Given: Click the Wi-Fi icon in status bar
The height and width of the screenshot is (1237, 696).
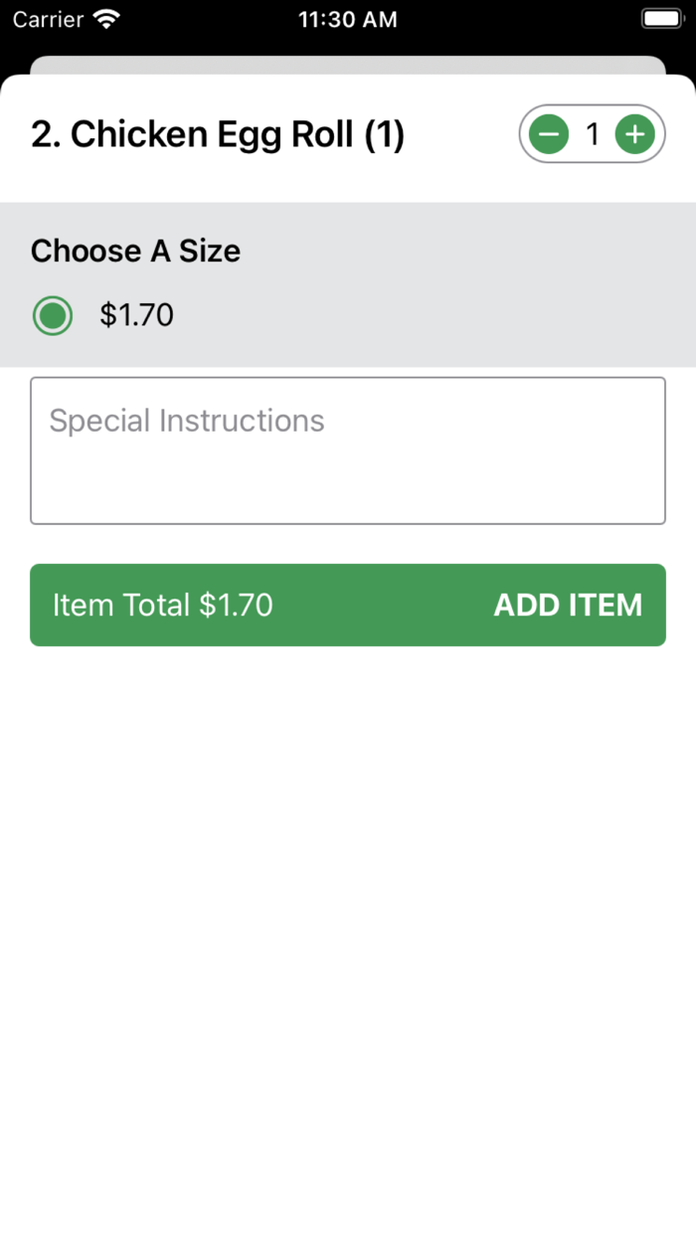Looking at the screenshot, I should [105, 19].
